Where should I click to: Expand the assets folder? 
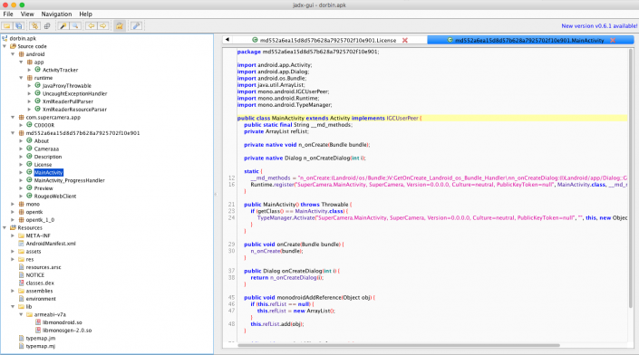click(13, 252)
